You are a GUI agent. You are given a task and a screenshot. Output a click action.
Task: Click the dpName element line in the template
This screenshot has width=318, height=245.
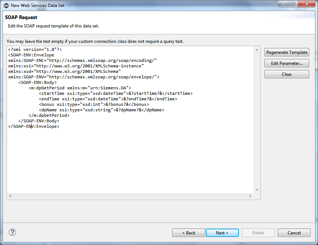tap(101, 110)
